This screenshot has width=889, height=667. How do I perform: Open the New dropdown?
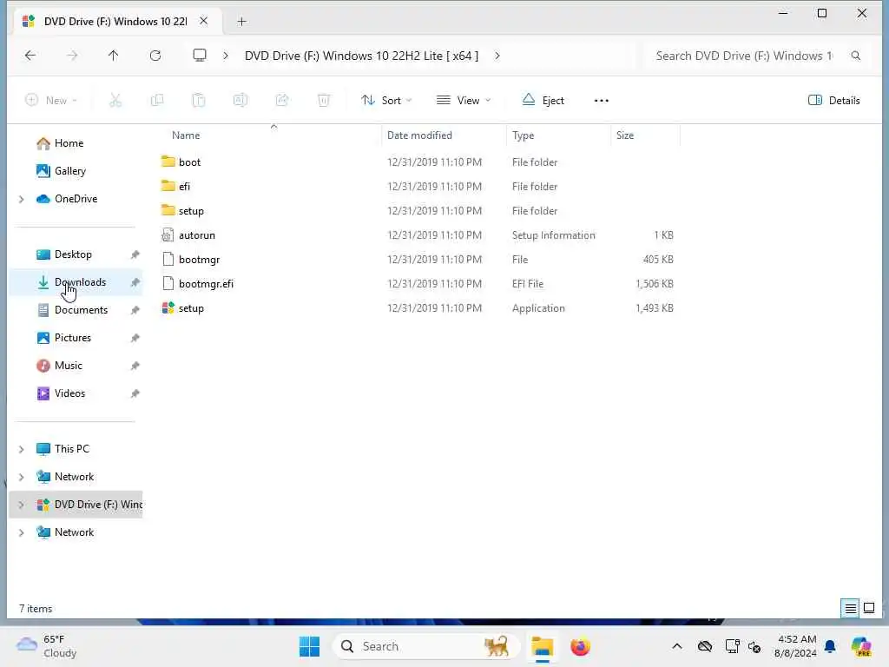tap(51, 101)
